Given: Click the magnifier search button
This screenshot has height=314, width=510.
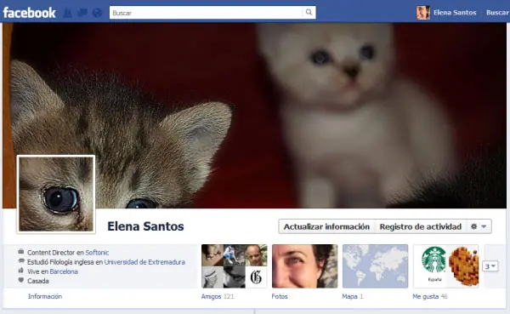Looking at the screenshot, I should (309, 13).
